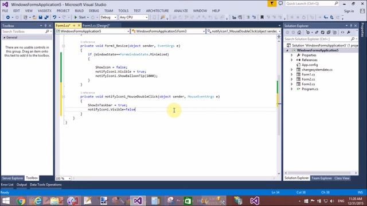Image resolution: width=367 pixels, height=206 pixels.
Task: Open the Data Tools Operations tab
Action: [46, 185]
